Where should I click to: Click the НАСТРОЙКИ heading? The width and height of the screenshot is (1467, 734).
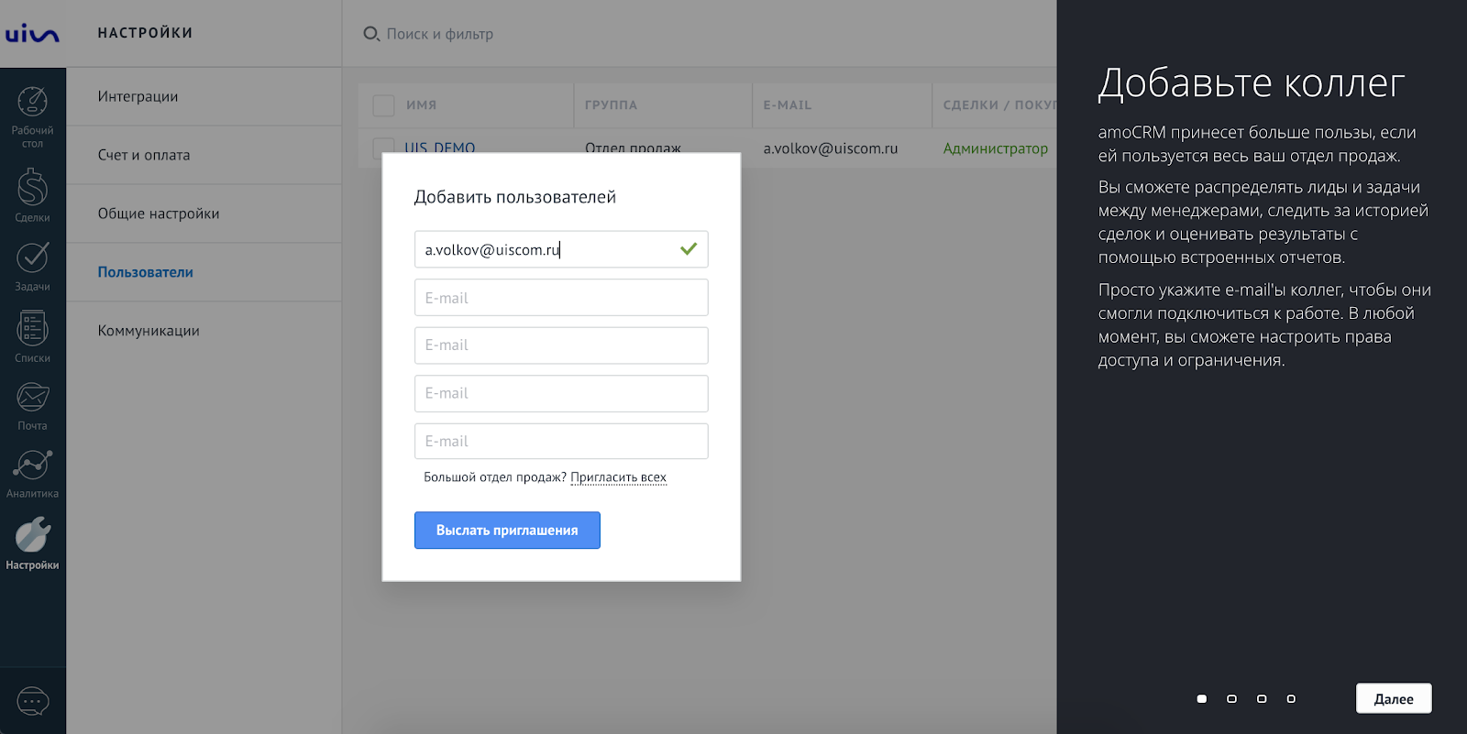tap(146, 33)
